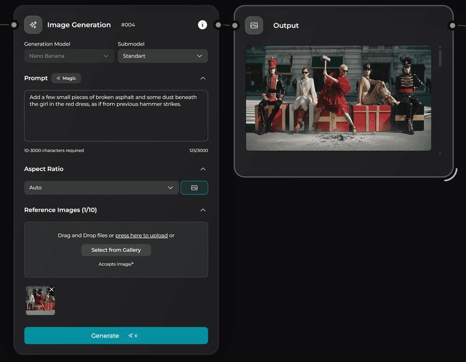The image size is (466, 362).
Task: Click Select from Gallery button
Action: tap(116, 250)
